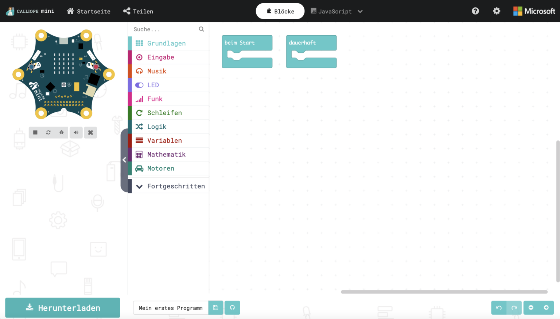Viewport: 560px width, 319px height.
Task: Stop the simulator
Action: pyautogui.click(x=35, y=132)
